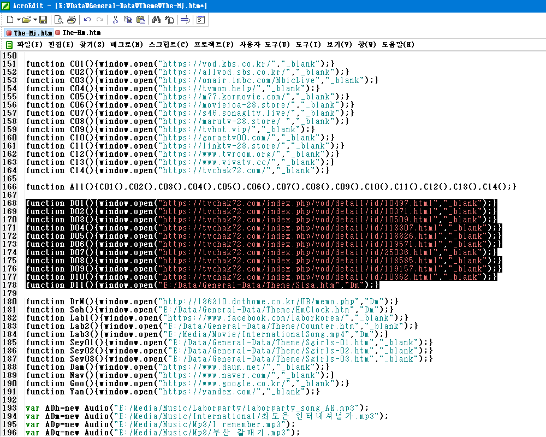Open Find with the binoculars icon
Screen dimensions: 546x437
tap(156, 20)
